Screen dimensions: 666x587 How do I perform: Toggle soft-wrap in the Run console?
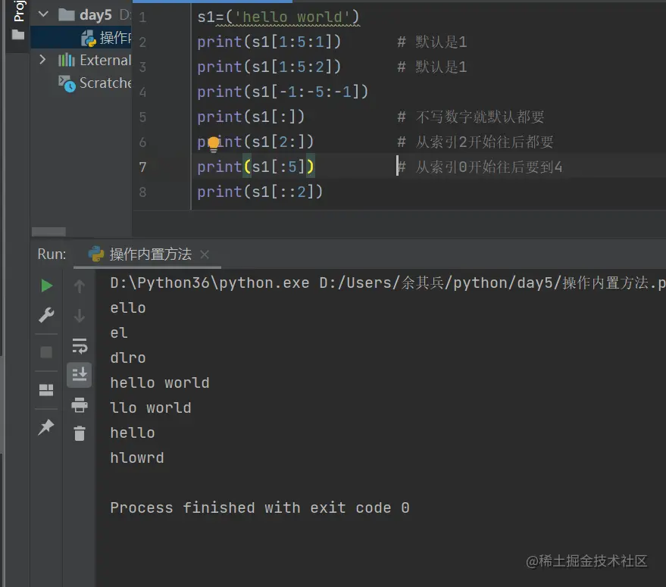[x=80, y=345]
